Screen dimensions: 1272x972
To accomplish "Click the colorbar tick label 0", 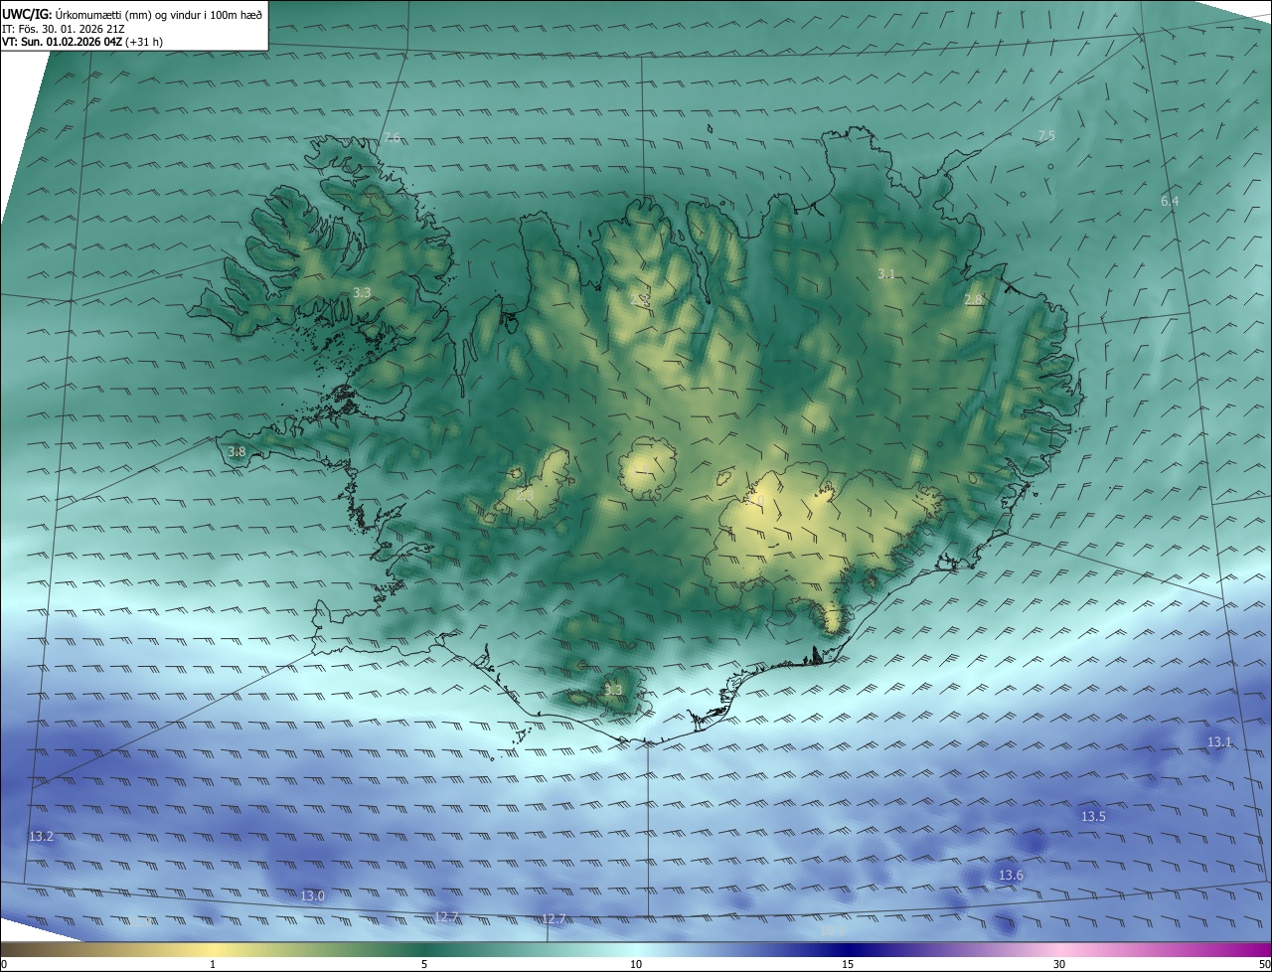I will (x=4, y=964).
